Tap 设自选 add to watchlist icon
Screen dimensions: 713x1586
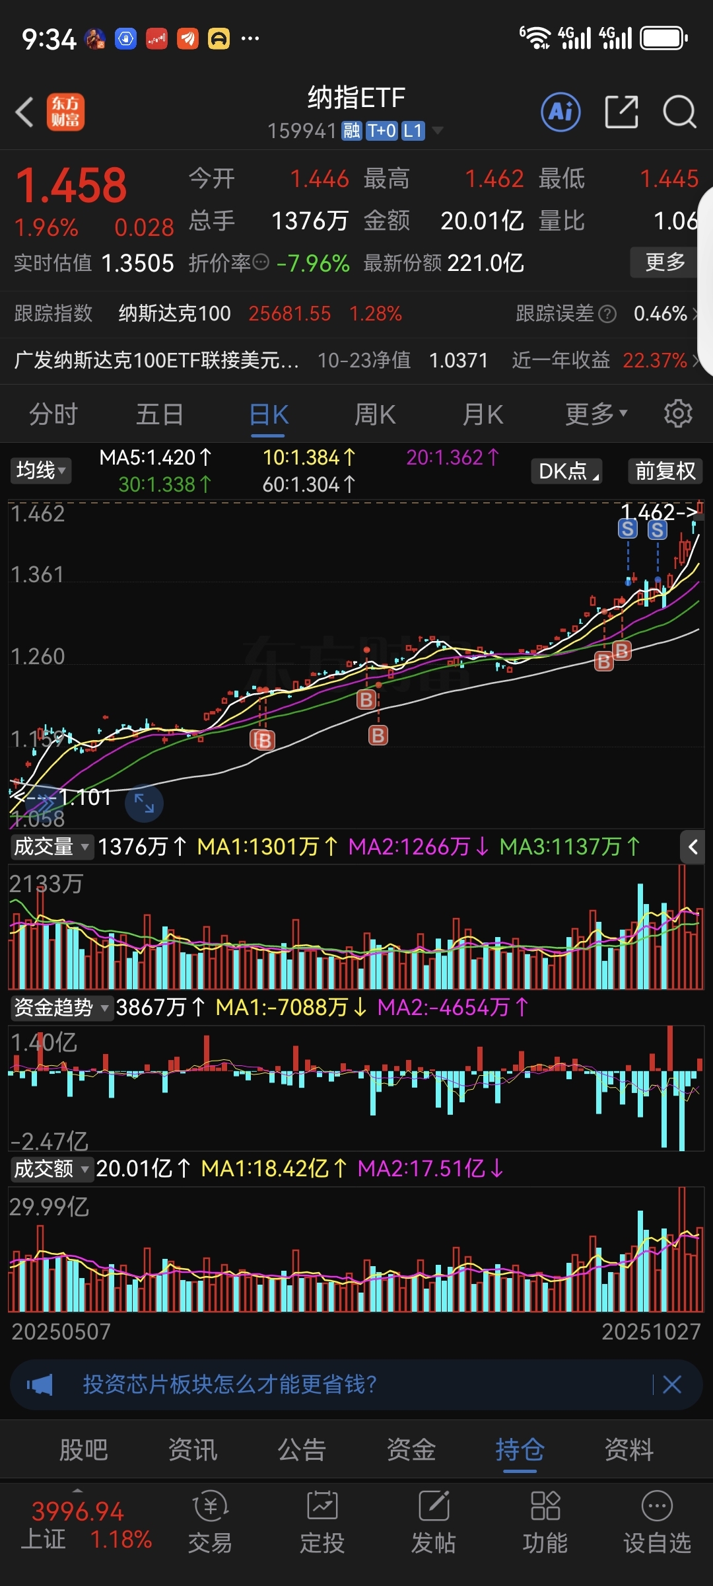[657, 1523]
